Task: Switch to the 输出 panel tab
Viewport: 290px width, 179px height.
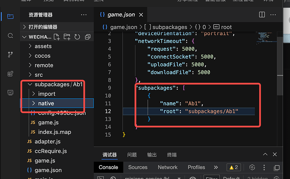Action: pos(152,155)
